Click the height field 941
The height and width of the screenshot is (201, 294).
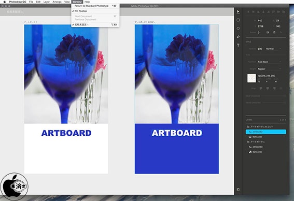pos(278,26)
